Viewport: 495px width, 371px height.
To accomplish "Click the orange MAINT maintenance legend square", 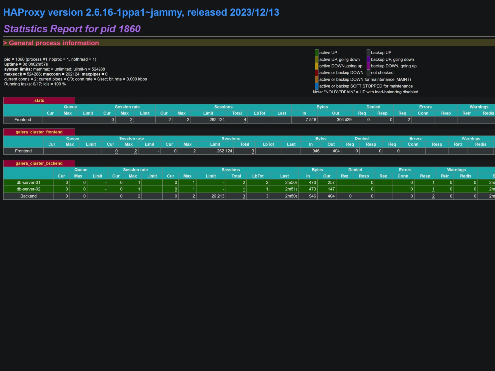I will coord(316,79).
